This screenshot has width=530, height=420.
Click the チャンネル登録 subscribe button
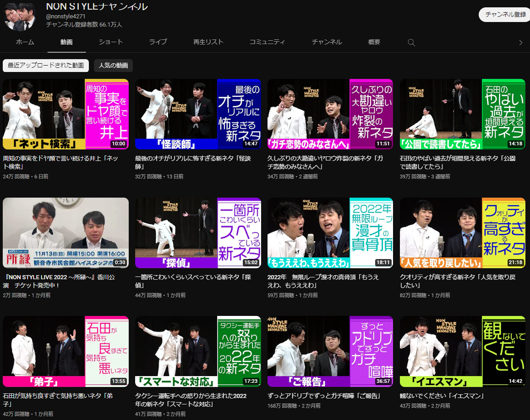pyautogui.click(x=505, y=15)
